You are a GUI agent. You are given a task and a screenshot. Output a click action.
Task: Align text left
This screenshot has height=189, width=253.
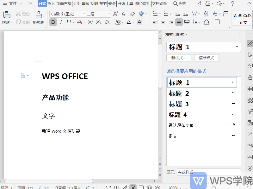coord(155,22)
